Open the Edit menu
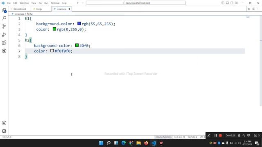This screenshot has width=262, height=147. coord(15,3)
